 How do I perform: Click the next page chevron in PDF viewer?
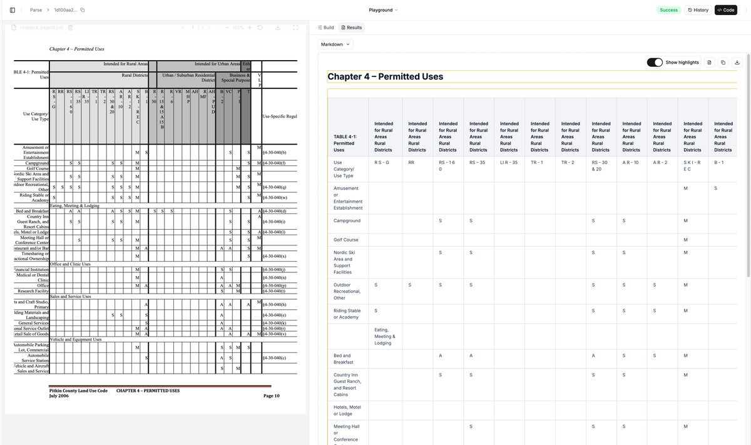point(210,27)
